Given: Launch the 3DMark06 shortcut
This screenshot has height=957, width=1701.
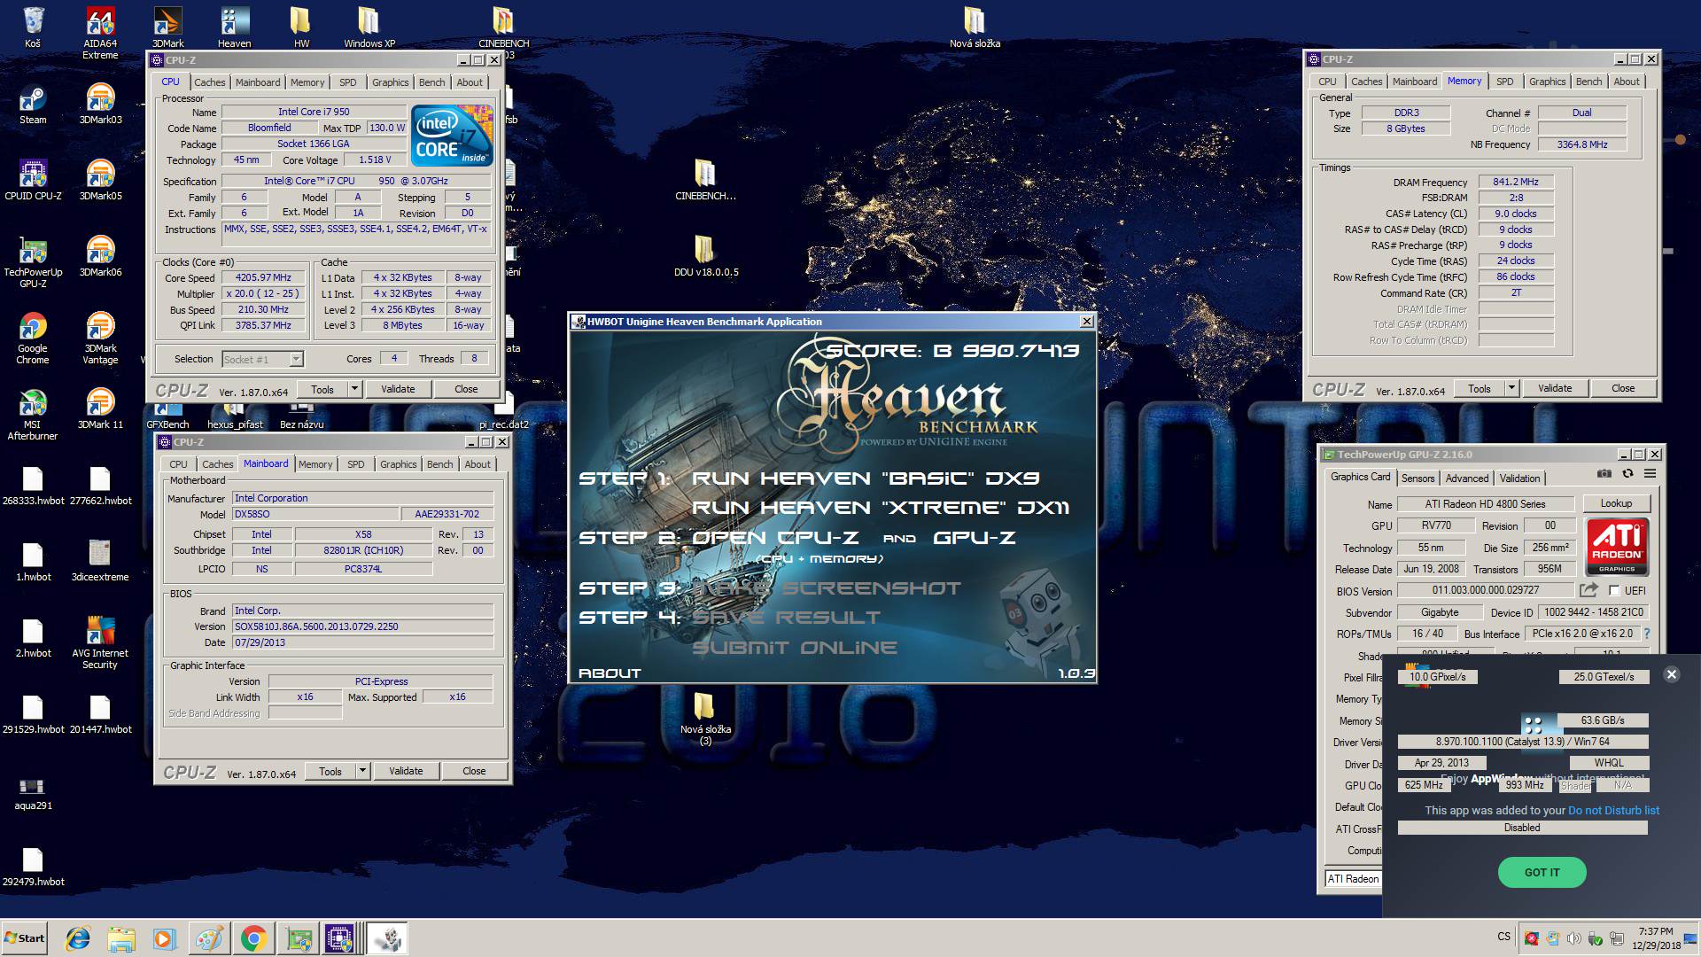Looking at the screenshot, I should (100, 256).
